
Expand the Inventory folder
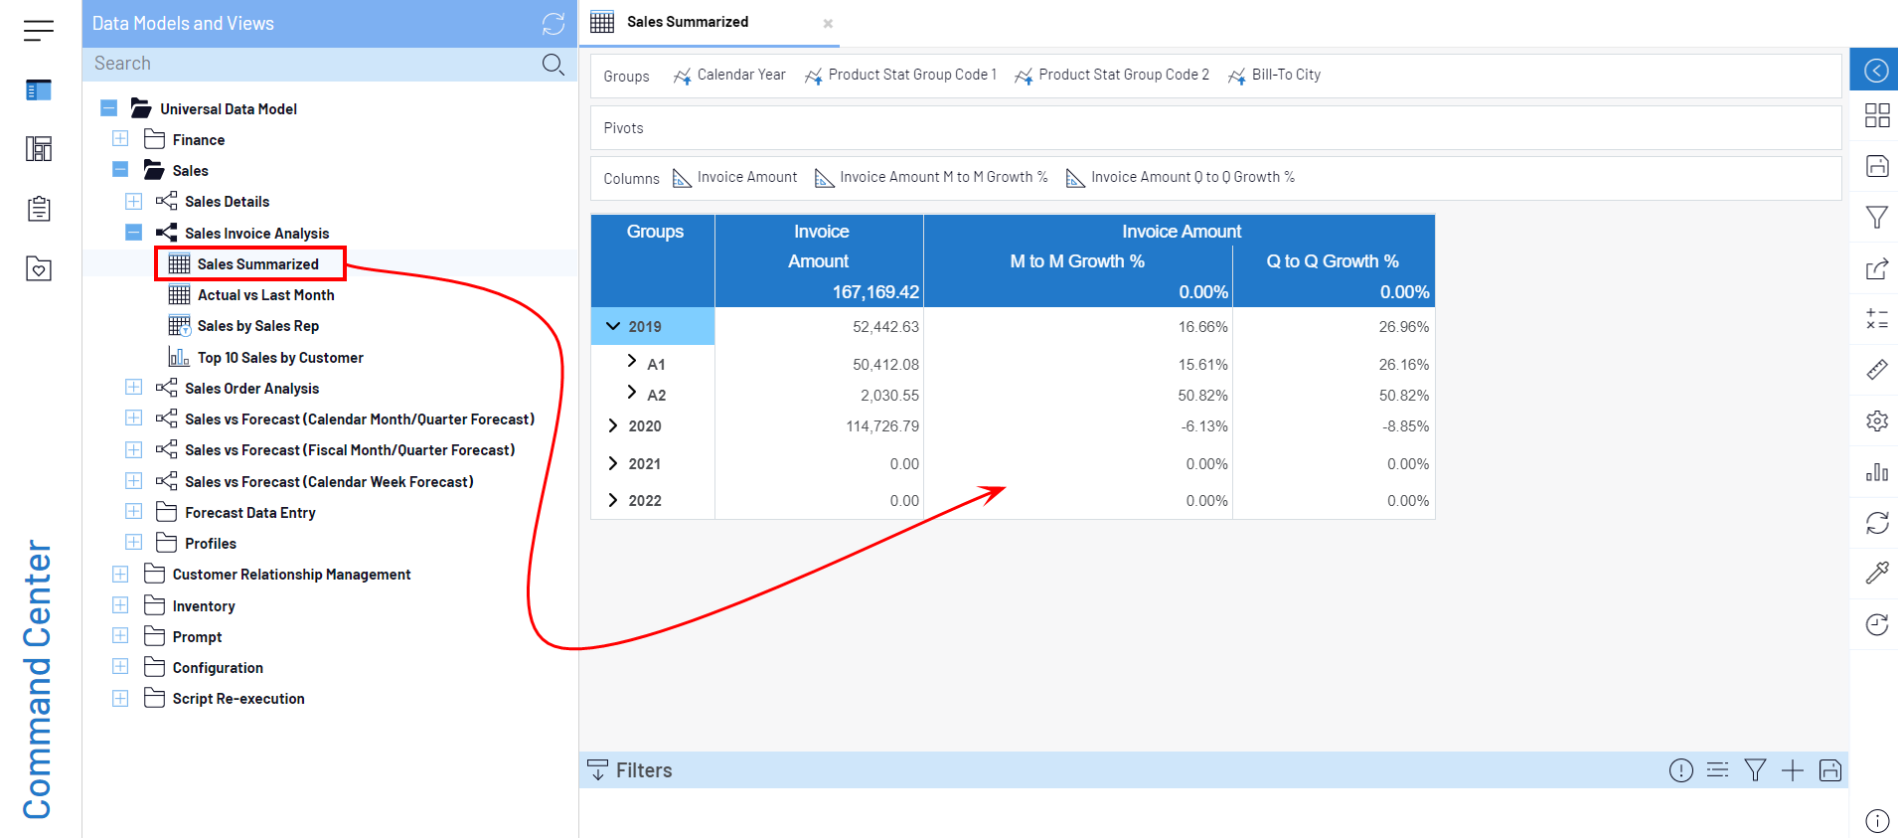point(120,605)
